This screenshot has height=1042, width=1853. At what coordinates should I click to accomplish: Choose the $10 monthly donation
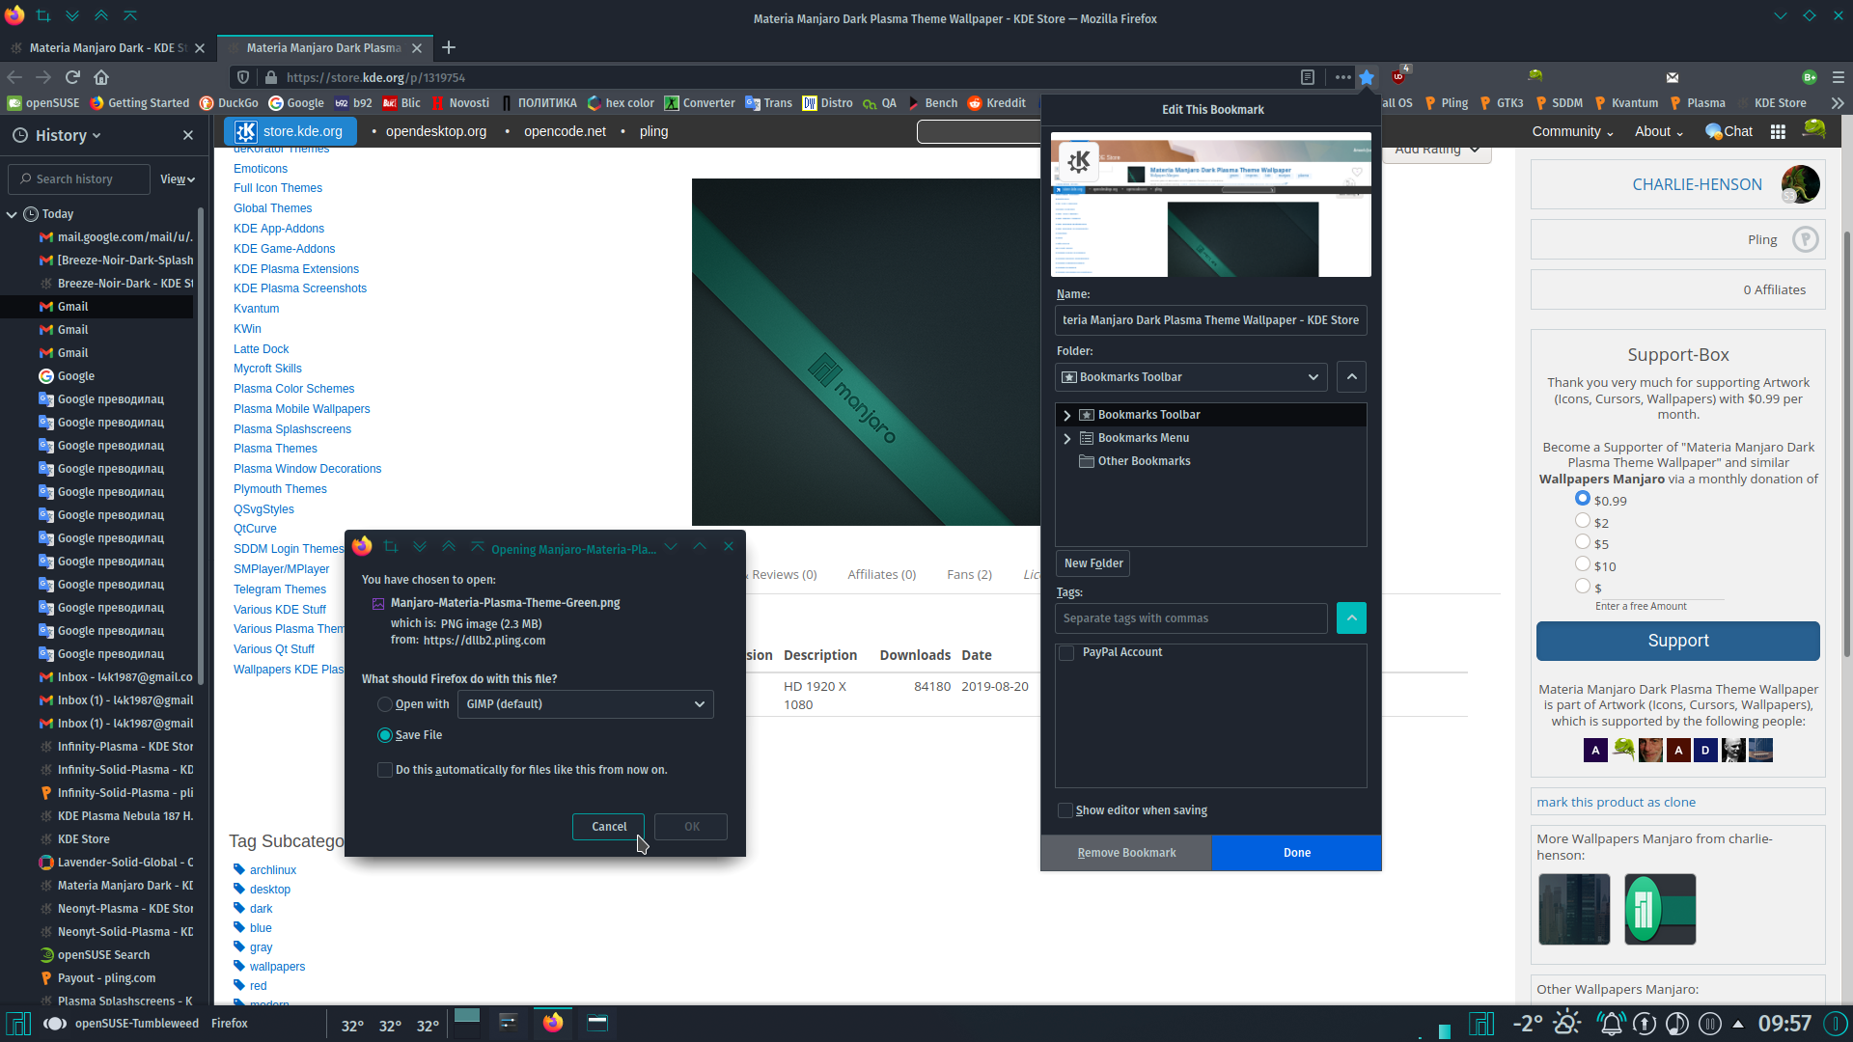pos(1583,564)
